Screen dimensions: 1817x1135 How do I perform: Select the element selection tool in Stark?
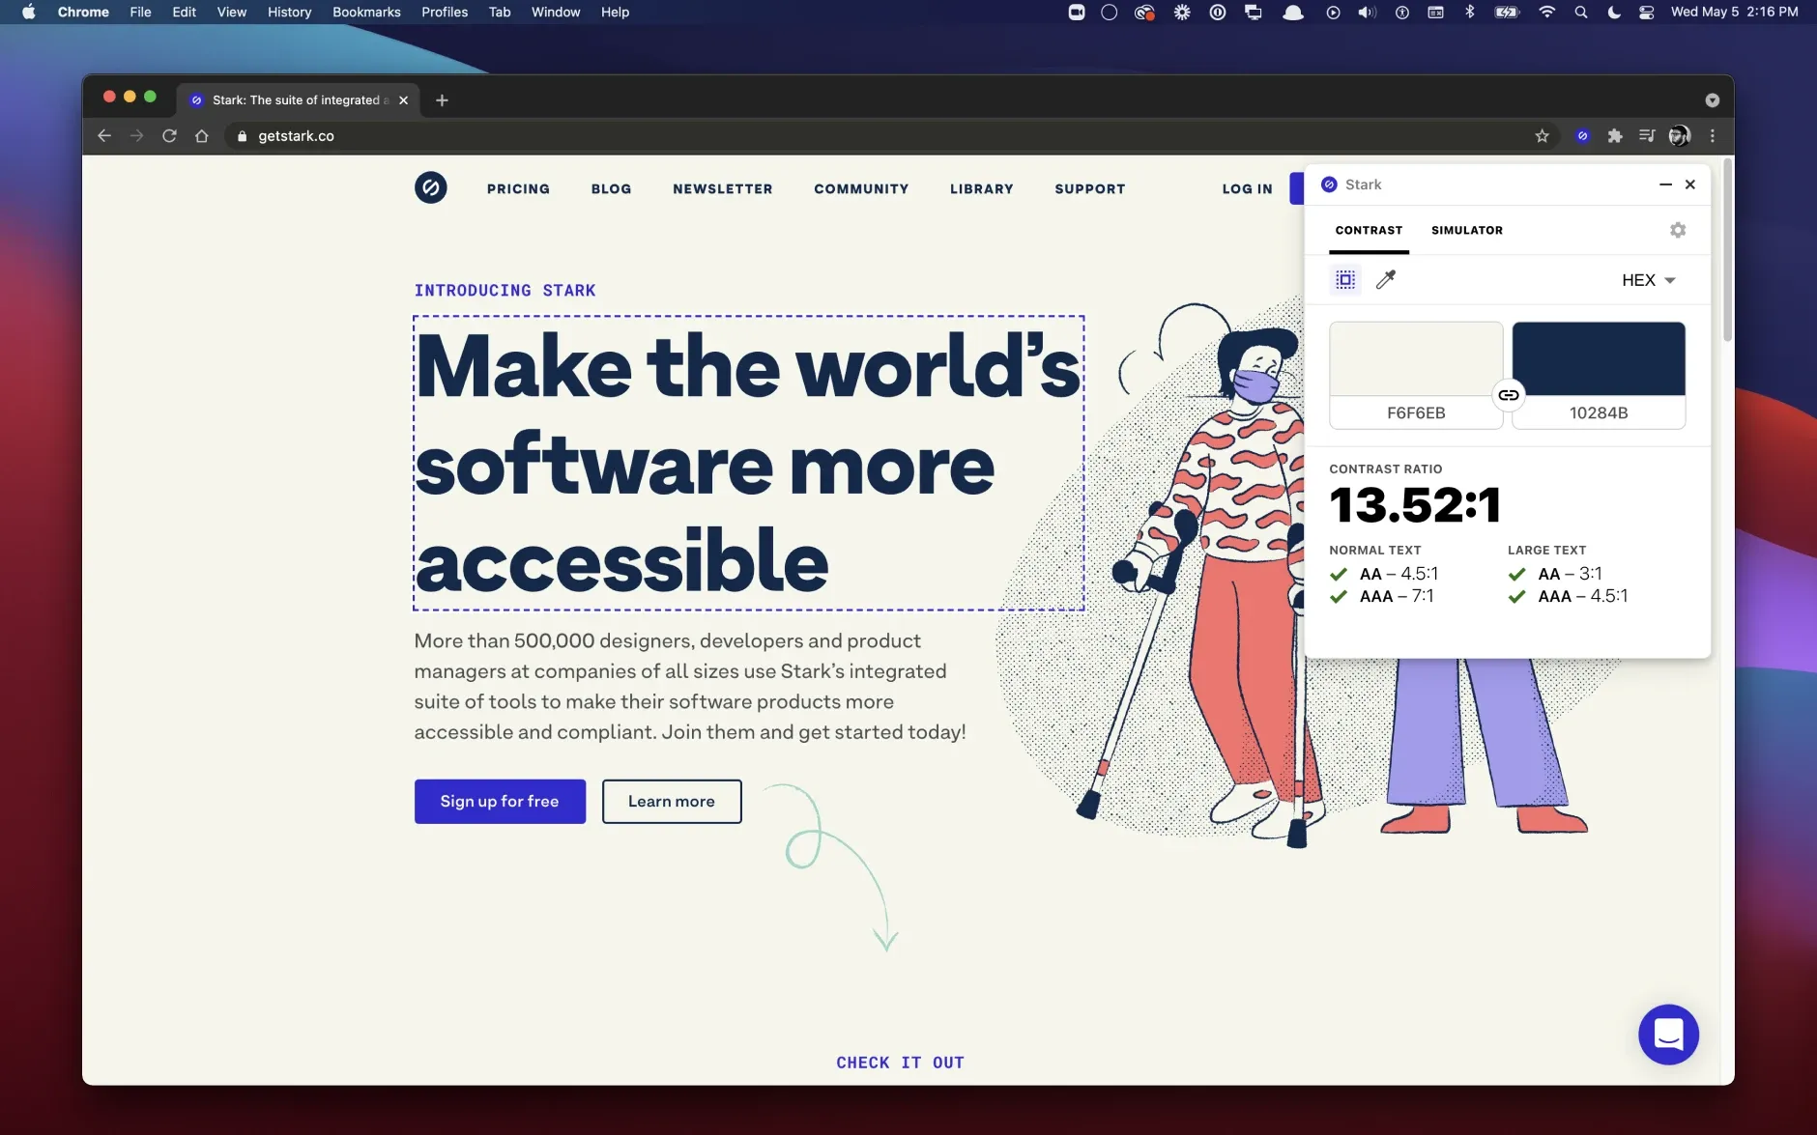coord(1344,280)
